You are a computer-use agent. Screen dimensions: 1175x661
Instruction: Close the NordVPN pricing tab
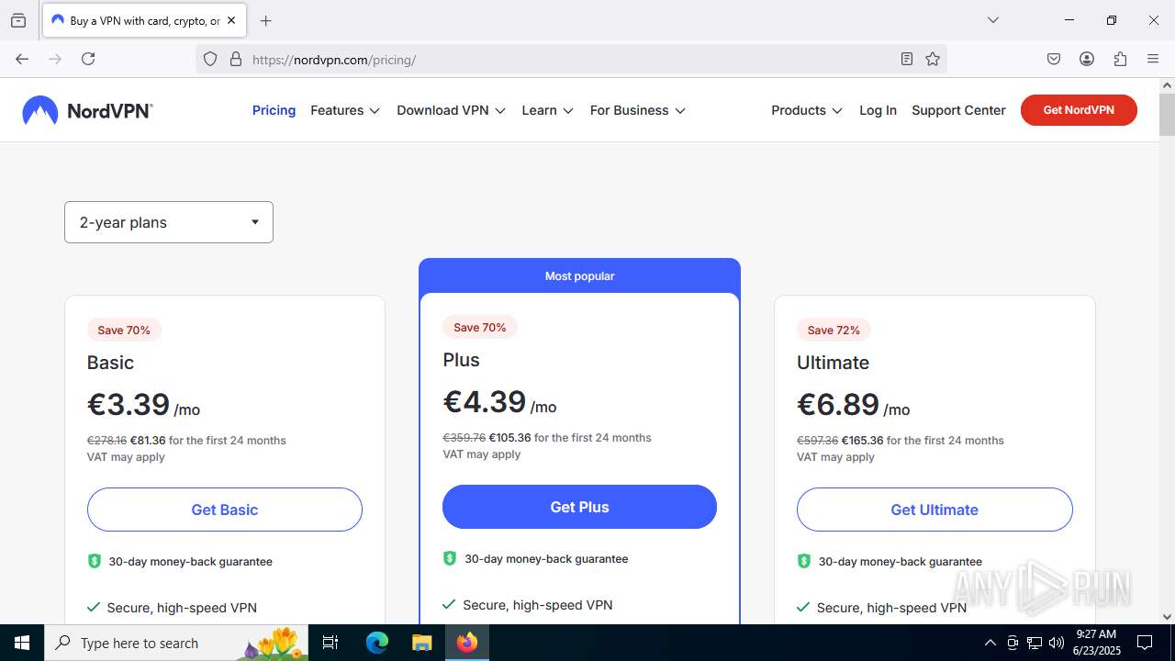(231, 20)
